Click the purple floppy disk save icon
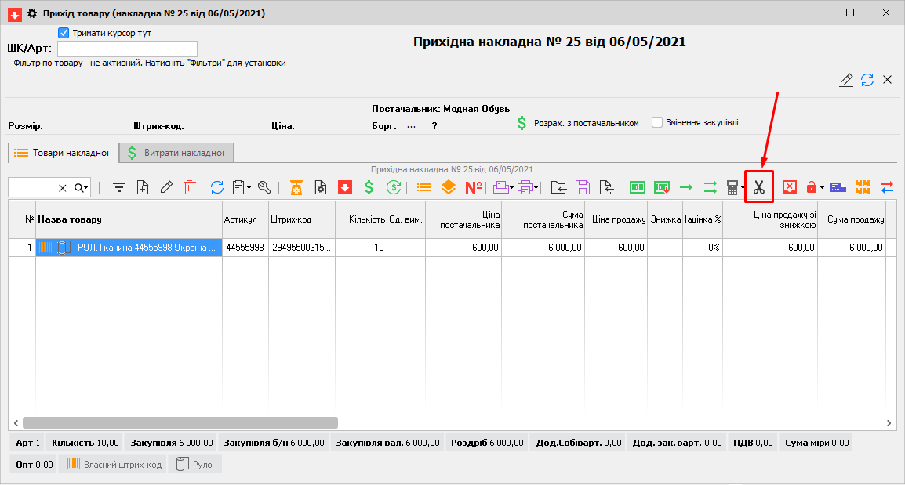Image resolution: width=905 pixels, height=485 pixels. click(582, 187)
